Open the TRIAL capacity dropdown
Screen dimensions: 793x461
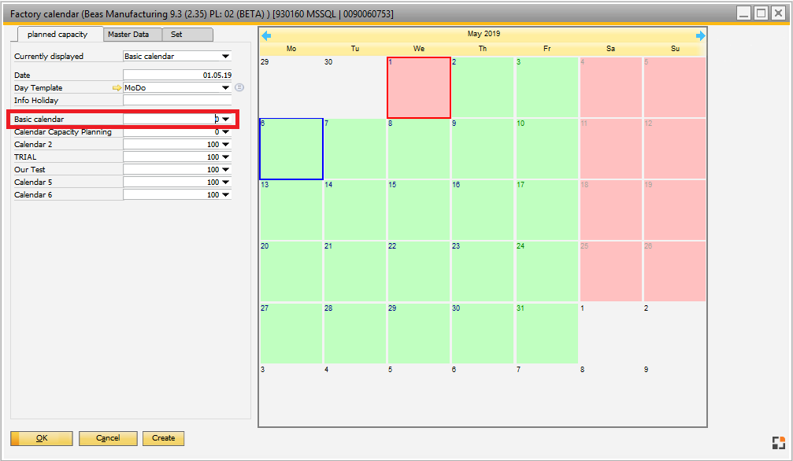[226, 157]
